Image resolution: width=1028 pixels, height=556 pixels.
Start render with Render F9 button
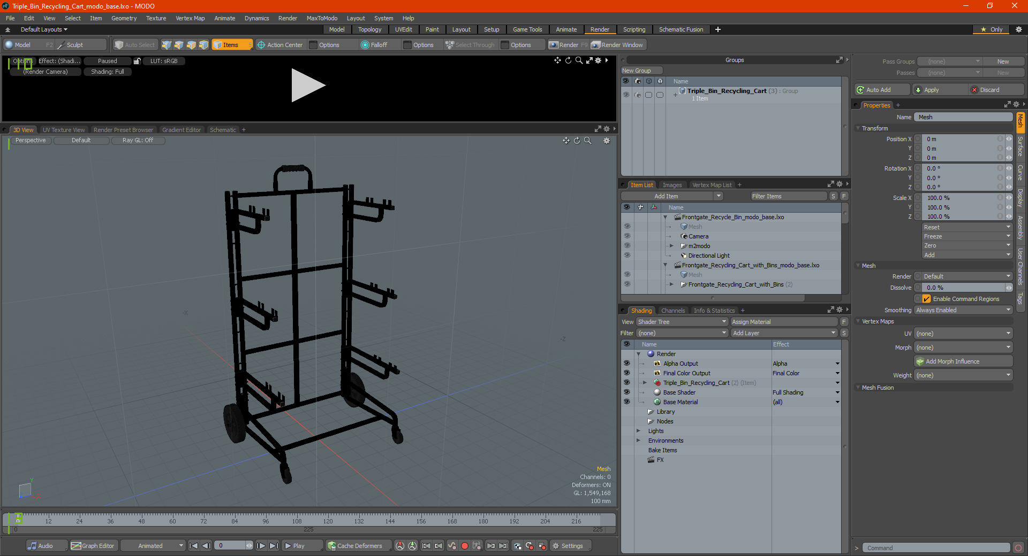568,45
